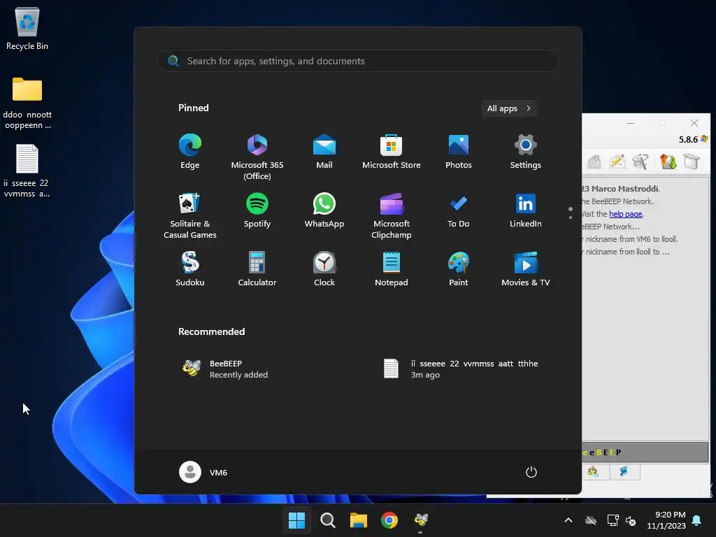The image size is (716, 537).
Task: Click the Windows Start button on taskbar
Action: [x=296, y=520]
